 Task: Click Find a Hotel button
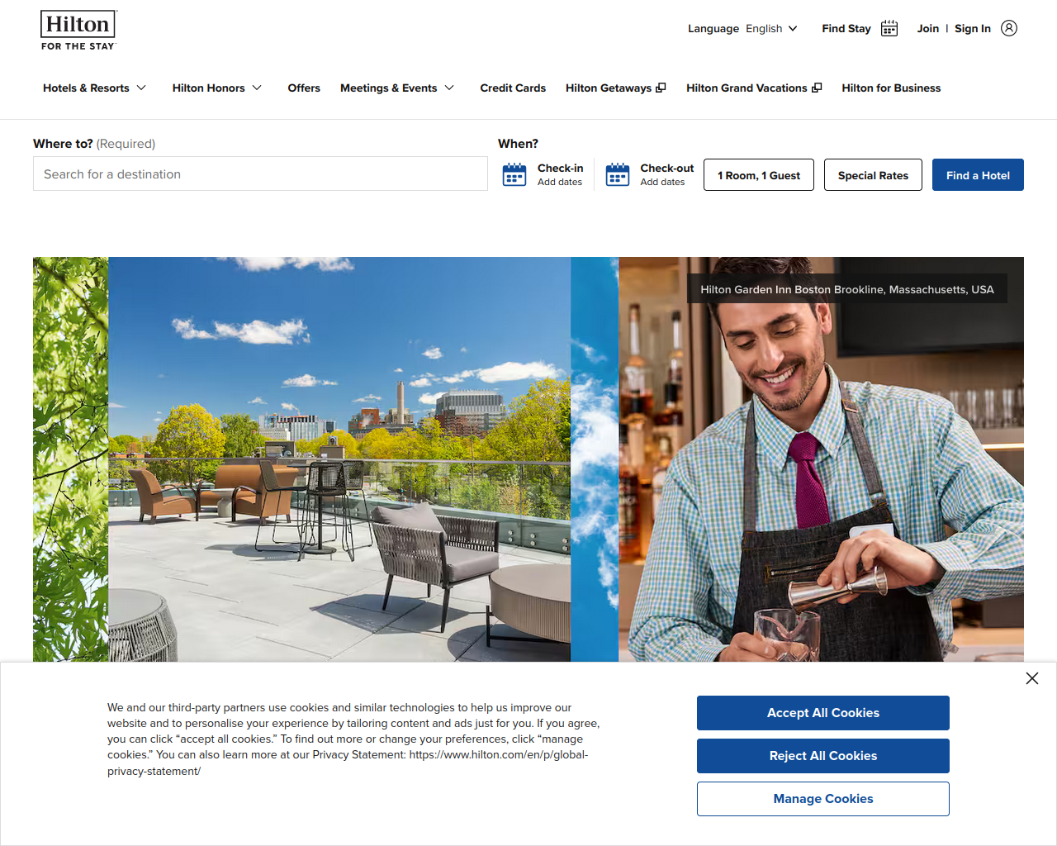coord(978,175)
